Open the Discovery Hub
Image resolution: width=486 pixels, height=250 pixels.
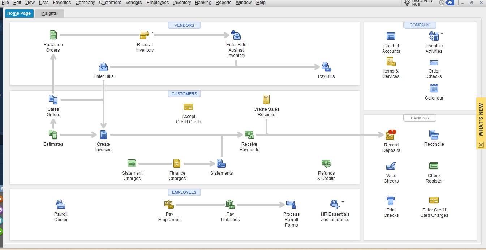(x=417, y=3)
